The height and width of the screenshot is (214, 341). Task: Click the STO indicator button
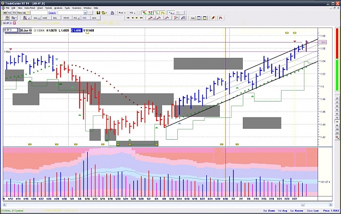(85, 18)
